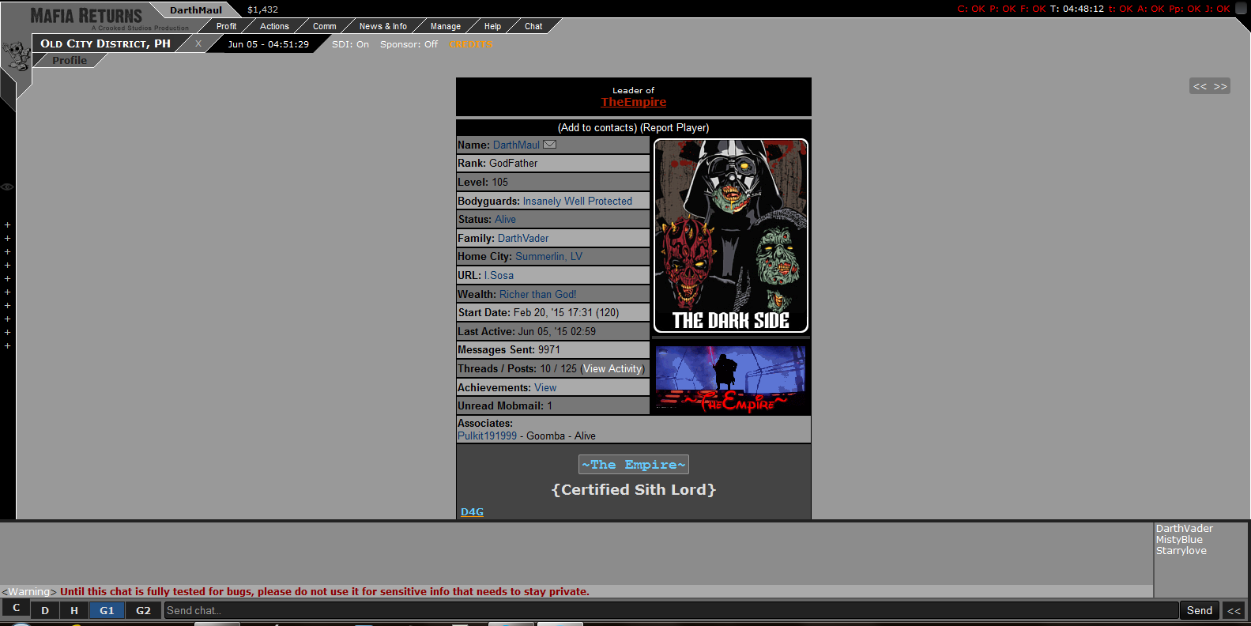Click the Send chat input field
This screenshot has width=1251, height=626.
[671, 610]
